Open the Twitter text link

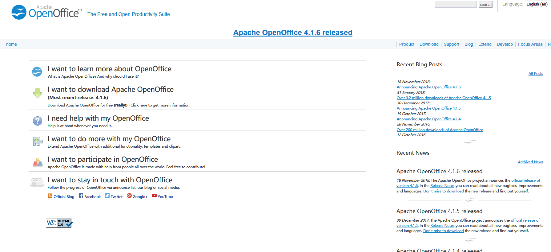click(117, 197)
